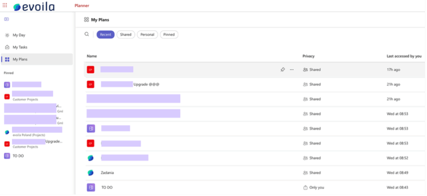Image resolution: width=427 pixels, height=196 pixels.
Task: Toggle the Recent filter pill
Action: 105,35
